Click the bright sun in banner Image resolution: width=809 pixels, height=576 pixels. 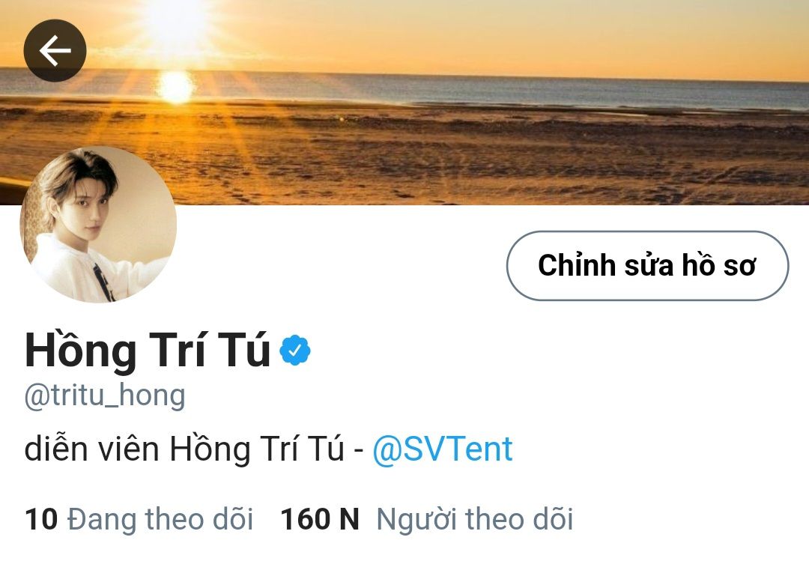tap(175, 23)
